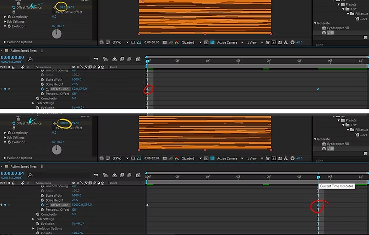
Task: Enable frame blending icon in 0:00:00:00 timeline
Action: point(122,59)
